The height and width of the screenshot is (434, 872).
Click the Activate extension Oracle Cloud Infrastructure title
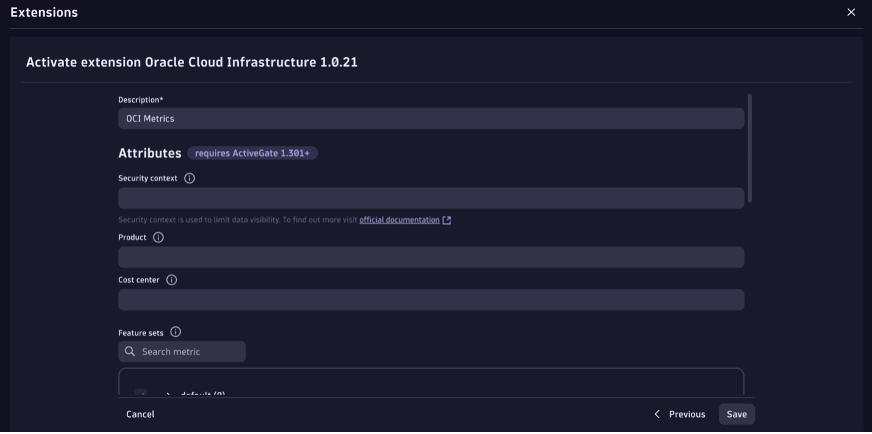coord(191,62)
